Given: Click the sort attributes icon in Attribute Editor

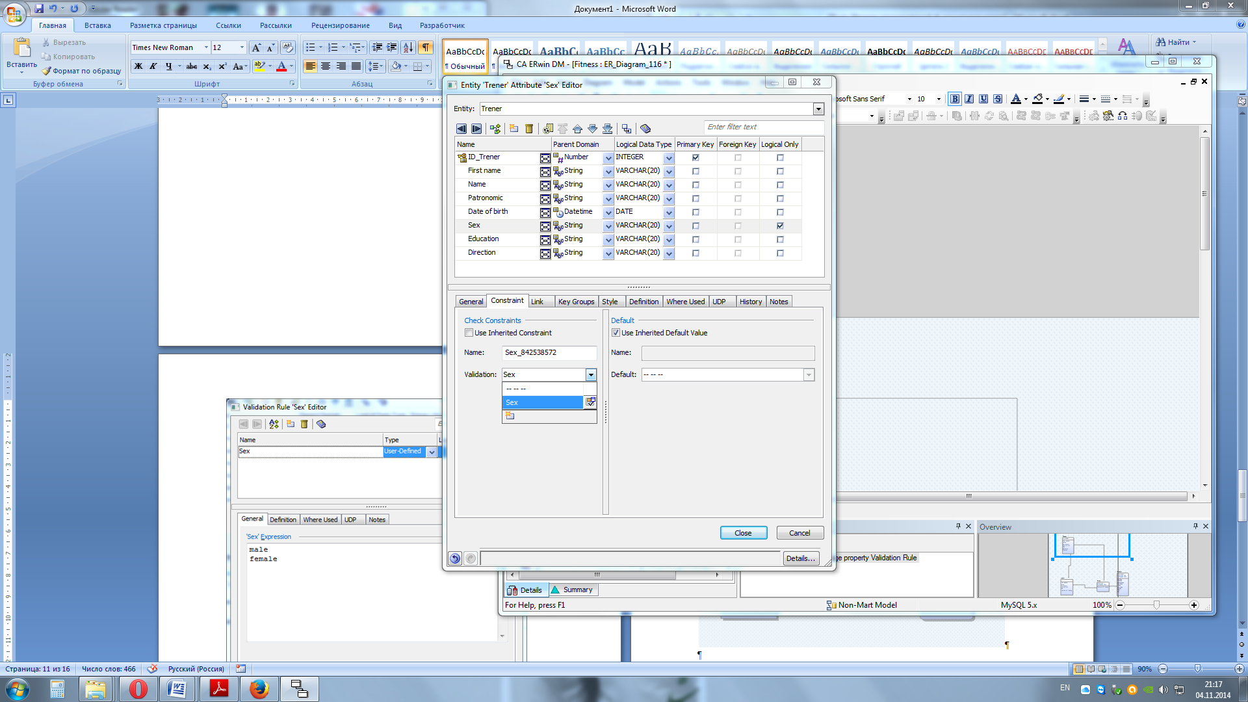Looking at the screenshot, I should click(x=495, y=129).
